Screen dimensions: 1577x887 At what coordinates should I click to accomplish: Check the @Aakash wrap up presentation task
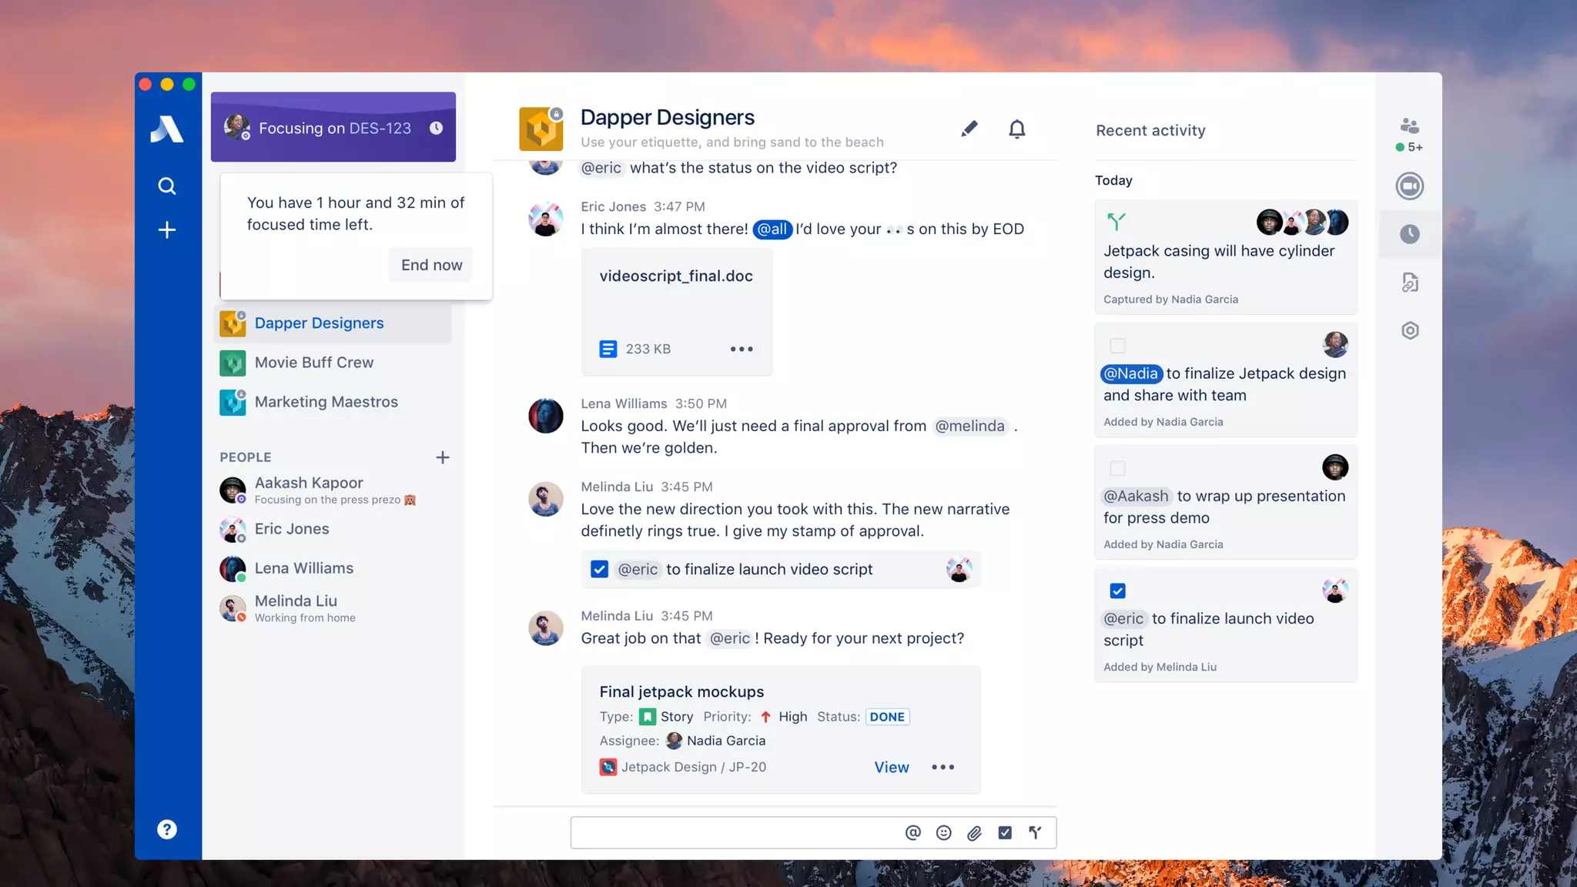coord(1117,468)
